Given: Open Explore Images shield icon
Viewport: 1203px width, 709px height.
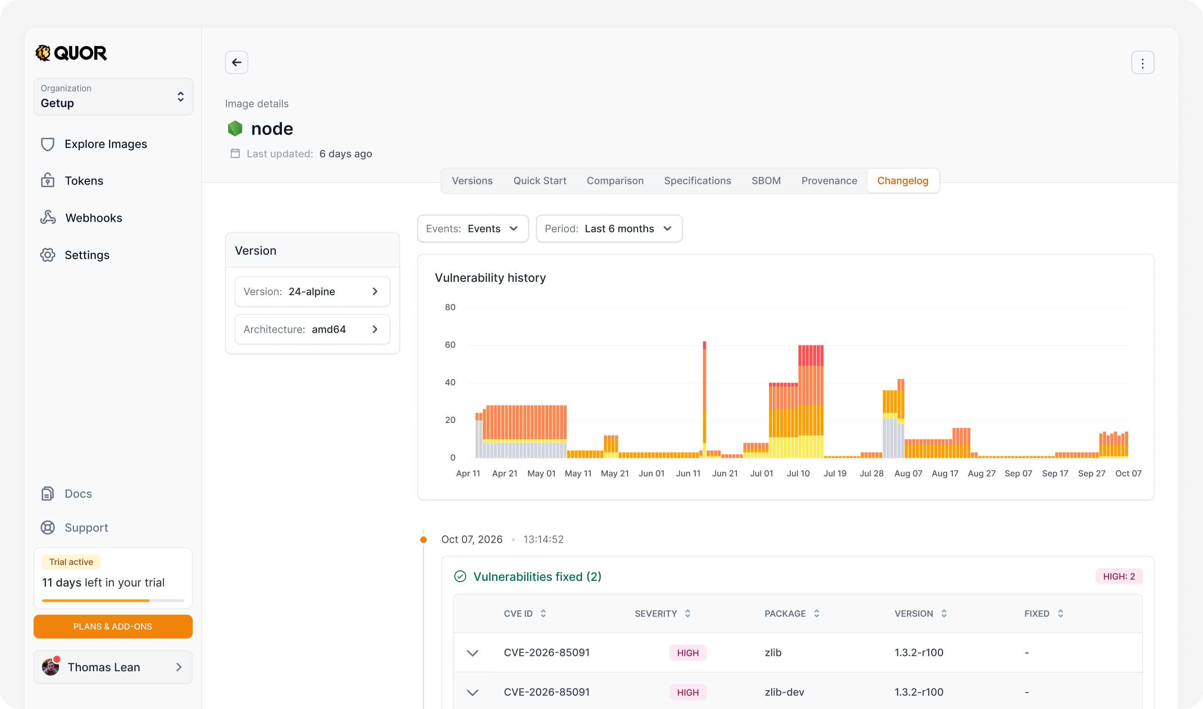Looking at the screenshot, I should click(x=48, y=144).
